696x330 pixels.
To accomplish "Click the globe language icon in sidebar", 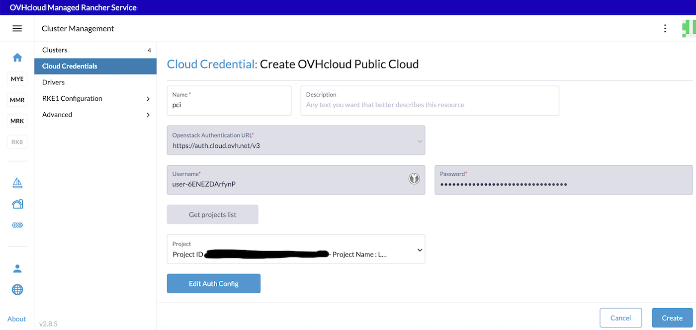I will click(x=17, y=289).
